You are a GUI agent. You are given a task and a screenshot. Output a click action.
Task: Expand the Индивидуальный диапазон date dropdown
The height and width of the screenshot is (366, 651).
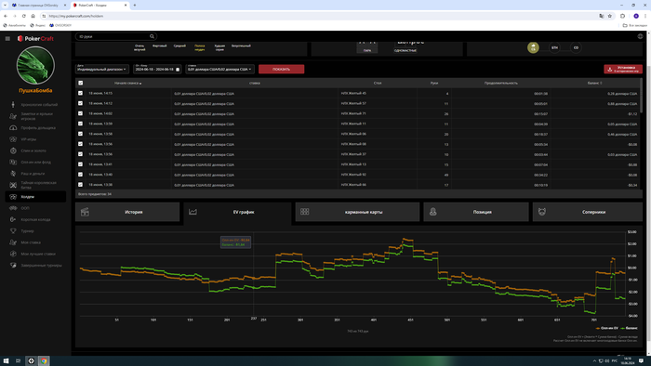102,69
